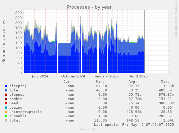Click the sleeping legend color swatch

[x=6, y=86]
